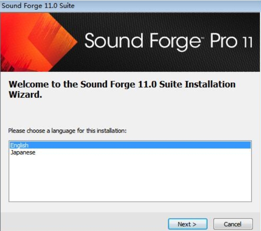Click the "11" numeral in the banner
Screen dimensions: 261x231
(247, 42)
